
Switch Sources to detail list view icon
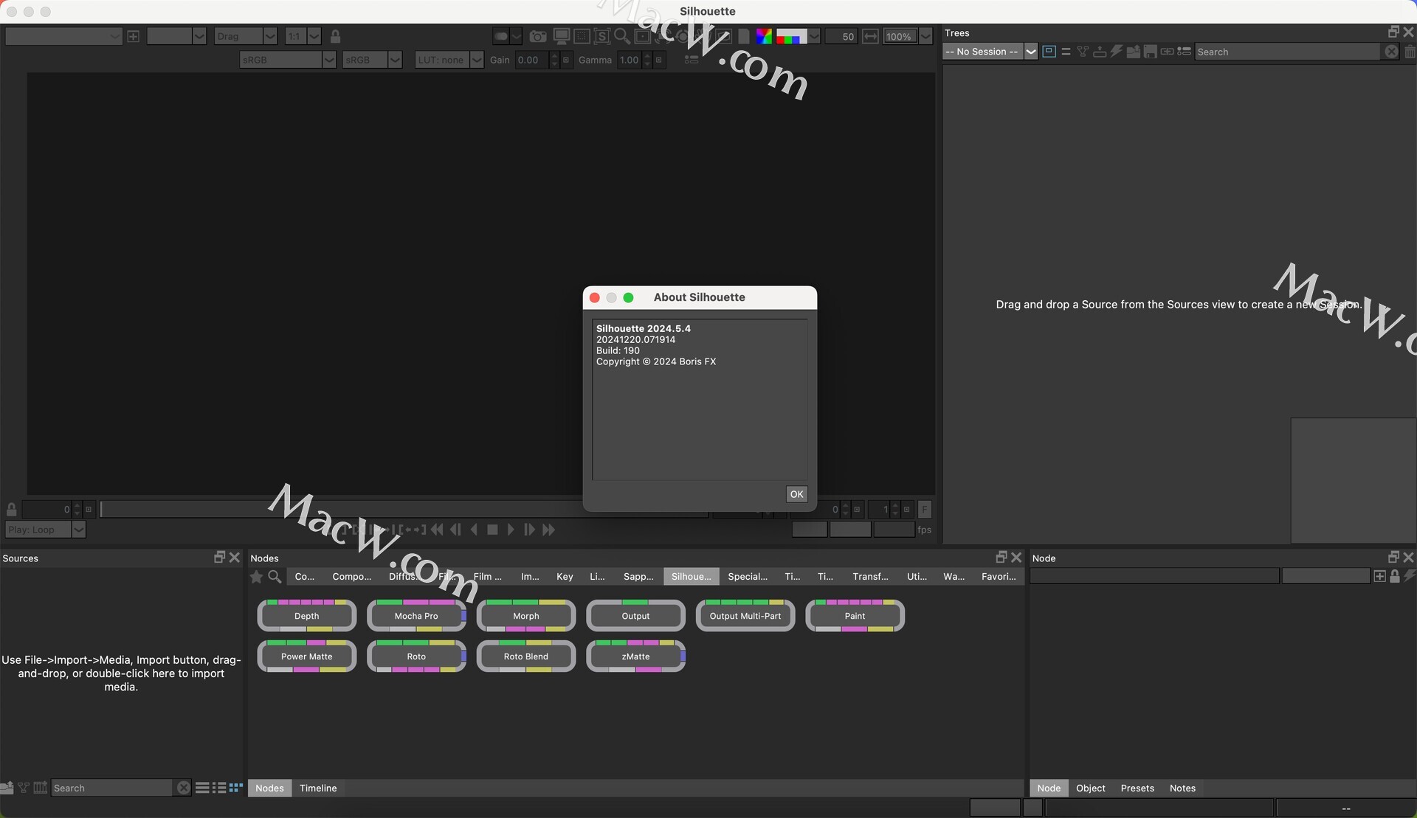click(219, 788)
